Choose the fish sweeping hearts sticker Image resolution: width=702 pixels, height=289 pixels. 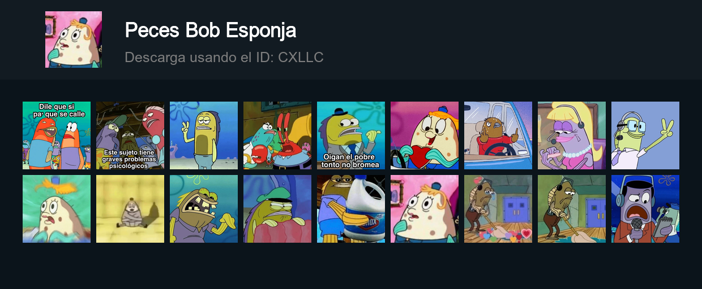coord(498,209)
